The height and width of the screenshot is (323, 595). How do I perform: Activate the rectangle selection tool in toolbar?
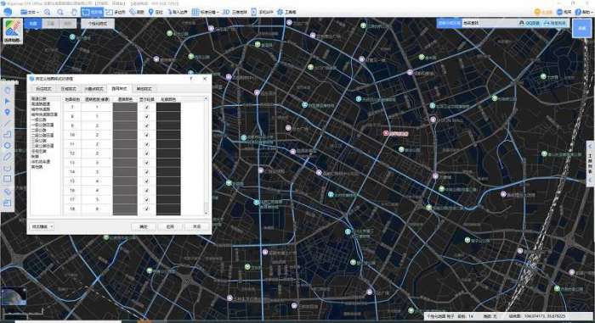(92, 12)
